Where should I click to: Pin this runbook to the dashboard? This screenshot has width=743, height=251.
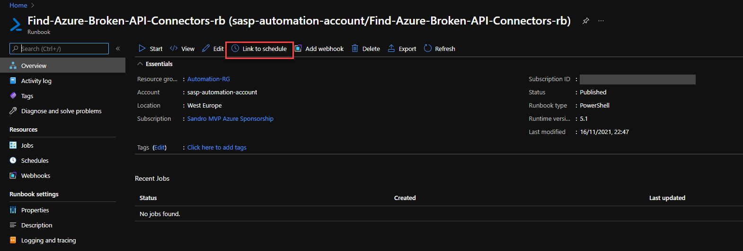click(x=585, y=21)
